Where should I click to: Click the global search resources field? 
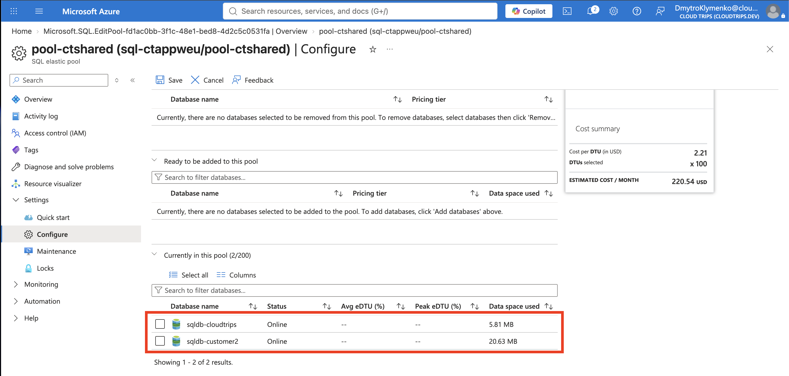tap(360, 11)
